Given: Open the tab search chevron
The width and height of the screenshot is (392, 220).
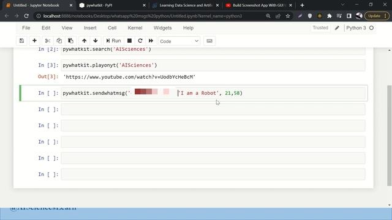Looking at the screenshot, I should coord(342,5).
